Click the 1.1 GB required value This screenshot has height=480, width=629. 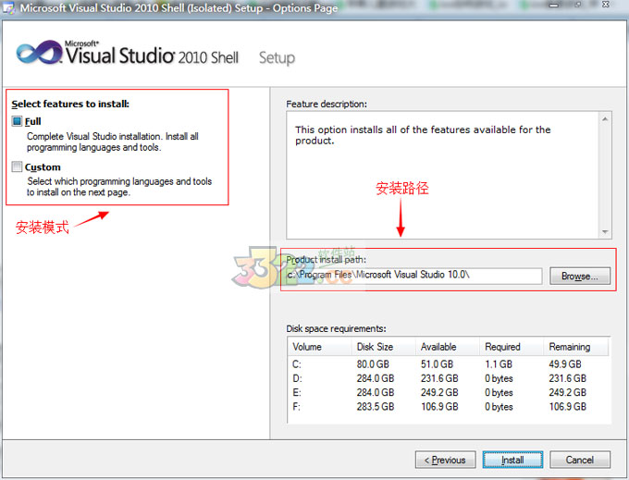coord(499,364)
